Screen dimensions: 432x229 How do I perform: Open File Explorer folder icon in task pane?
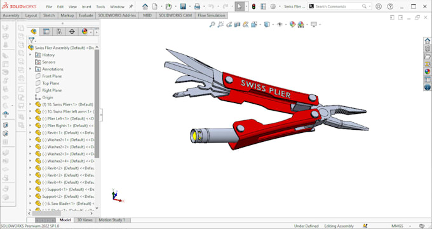[428, 57]
